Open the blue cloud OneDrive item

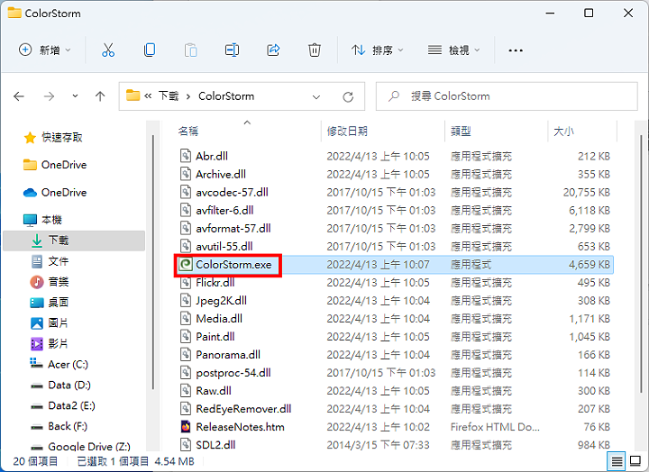pos(55,193)
